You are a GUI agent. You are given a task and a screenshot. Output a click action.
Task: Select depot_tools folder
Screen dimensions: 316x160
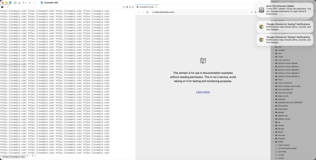tap(283, 96)
